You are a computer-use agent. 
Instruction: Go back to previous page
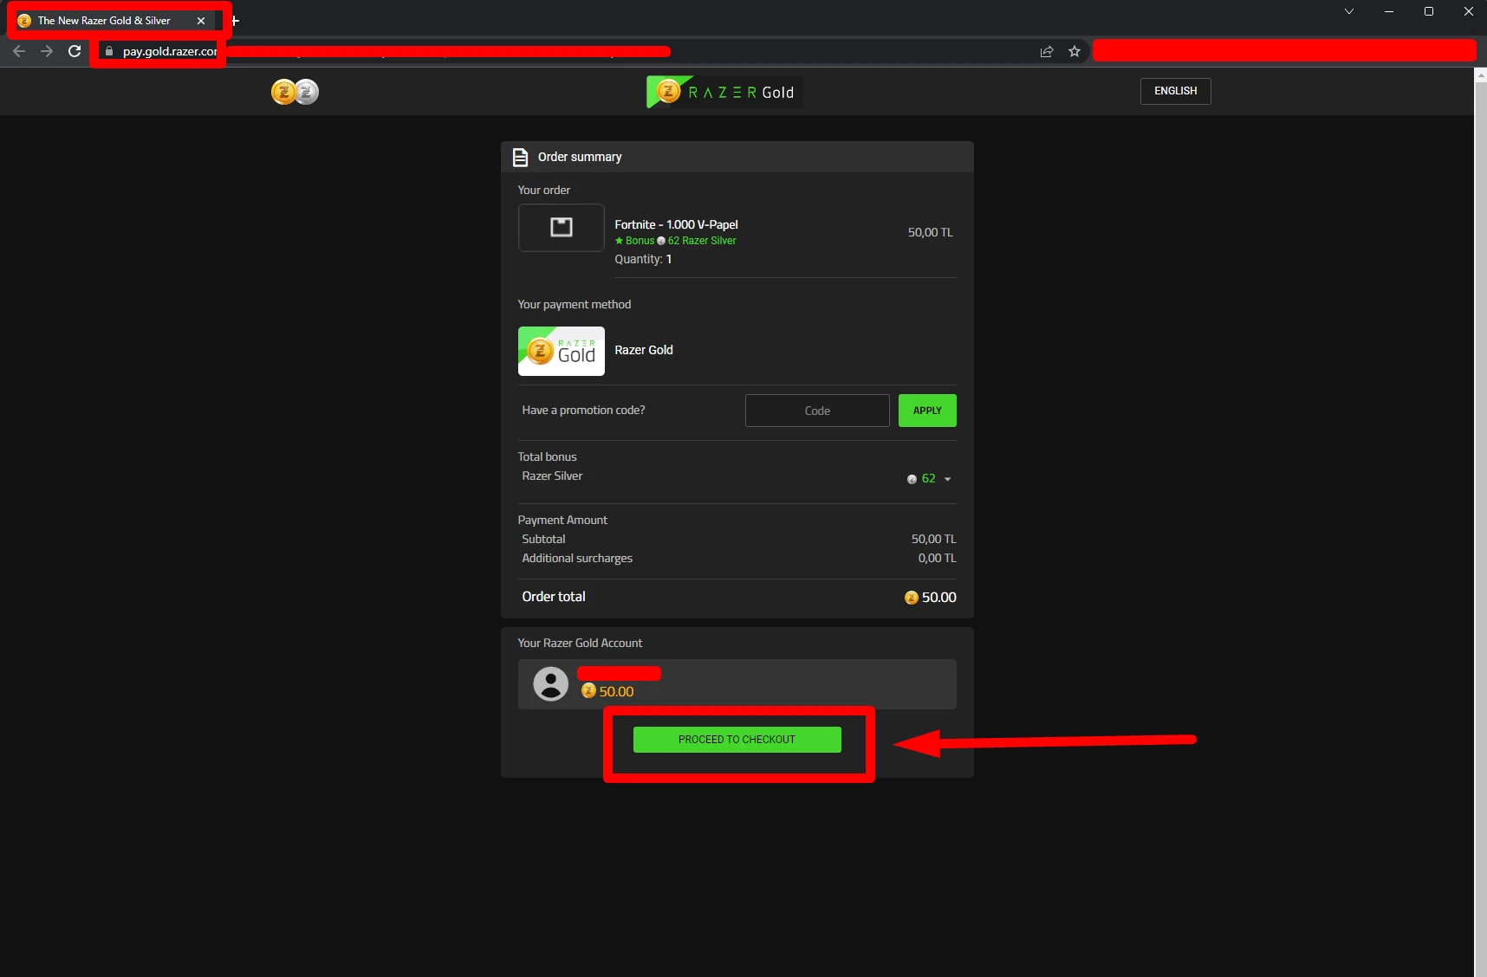[19, 51]
